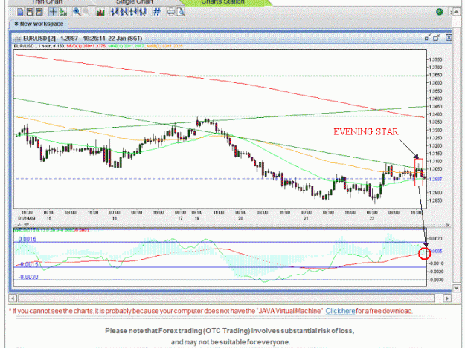Click the toolbar overflow grip at right end
The image size is (465, 348).
coord(450,12)
